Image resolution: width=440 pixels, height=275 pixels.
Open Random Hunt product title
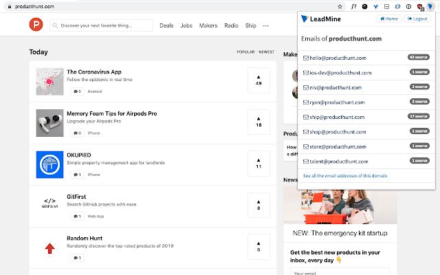85,239
